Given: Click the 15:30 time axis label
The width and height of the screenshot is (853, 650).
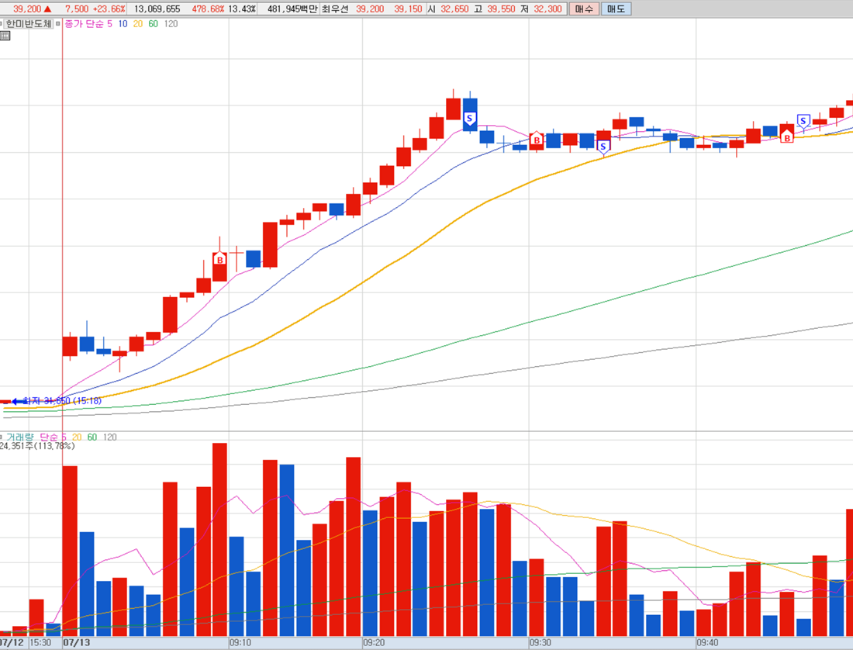Looking at the screenshot, I should [40, 643].
